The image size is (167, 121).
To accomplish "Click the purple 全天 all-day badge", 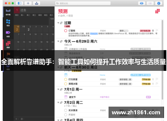I will 148,97.
